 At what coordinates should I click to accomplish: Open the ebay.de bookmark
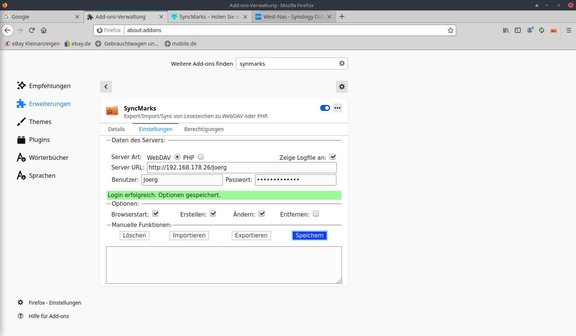78,44
